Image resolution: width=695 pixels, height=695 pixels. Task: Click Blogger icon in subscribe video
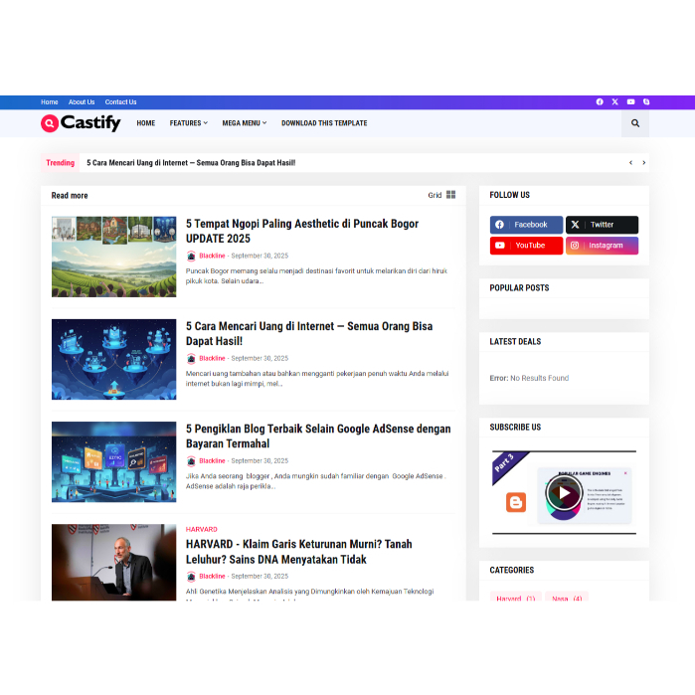pos(516,502)
